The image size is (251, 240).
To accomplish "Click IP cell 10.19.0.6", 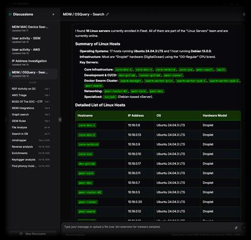I will pyautogui.click(x=134, y=125).
